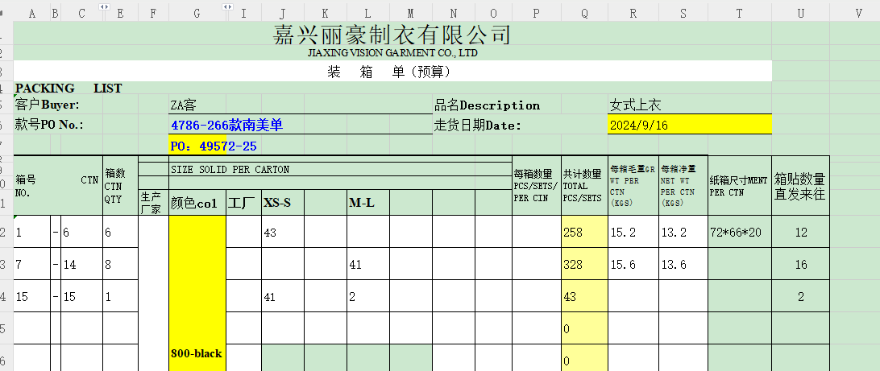Select the yellow date cell 2024/9/16
The height and width of the screenshot is (371, 880).
click(x=689, y=125)
